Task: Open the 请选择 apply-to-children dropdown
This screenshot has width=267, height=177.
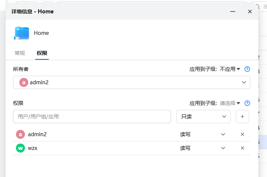Action: (x=230, y=103)
